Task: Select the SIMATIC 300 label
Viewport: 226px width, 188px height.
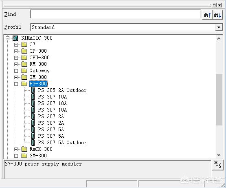Action: point(37,38)
